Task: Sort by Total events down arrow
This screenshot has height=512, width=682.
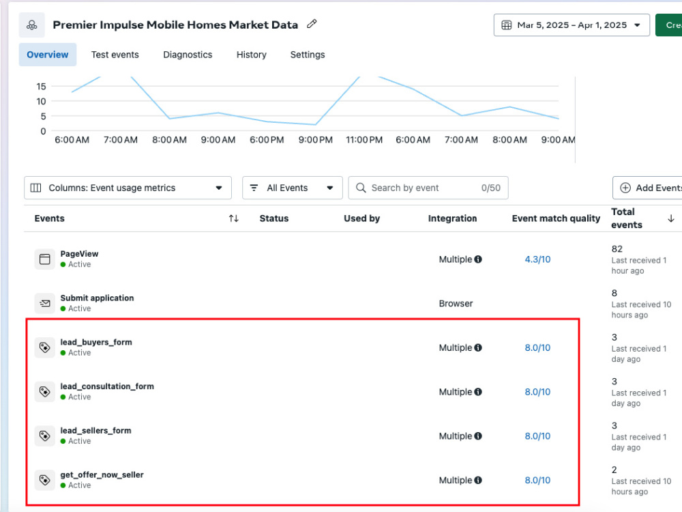Action: [x=671, y=218]
